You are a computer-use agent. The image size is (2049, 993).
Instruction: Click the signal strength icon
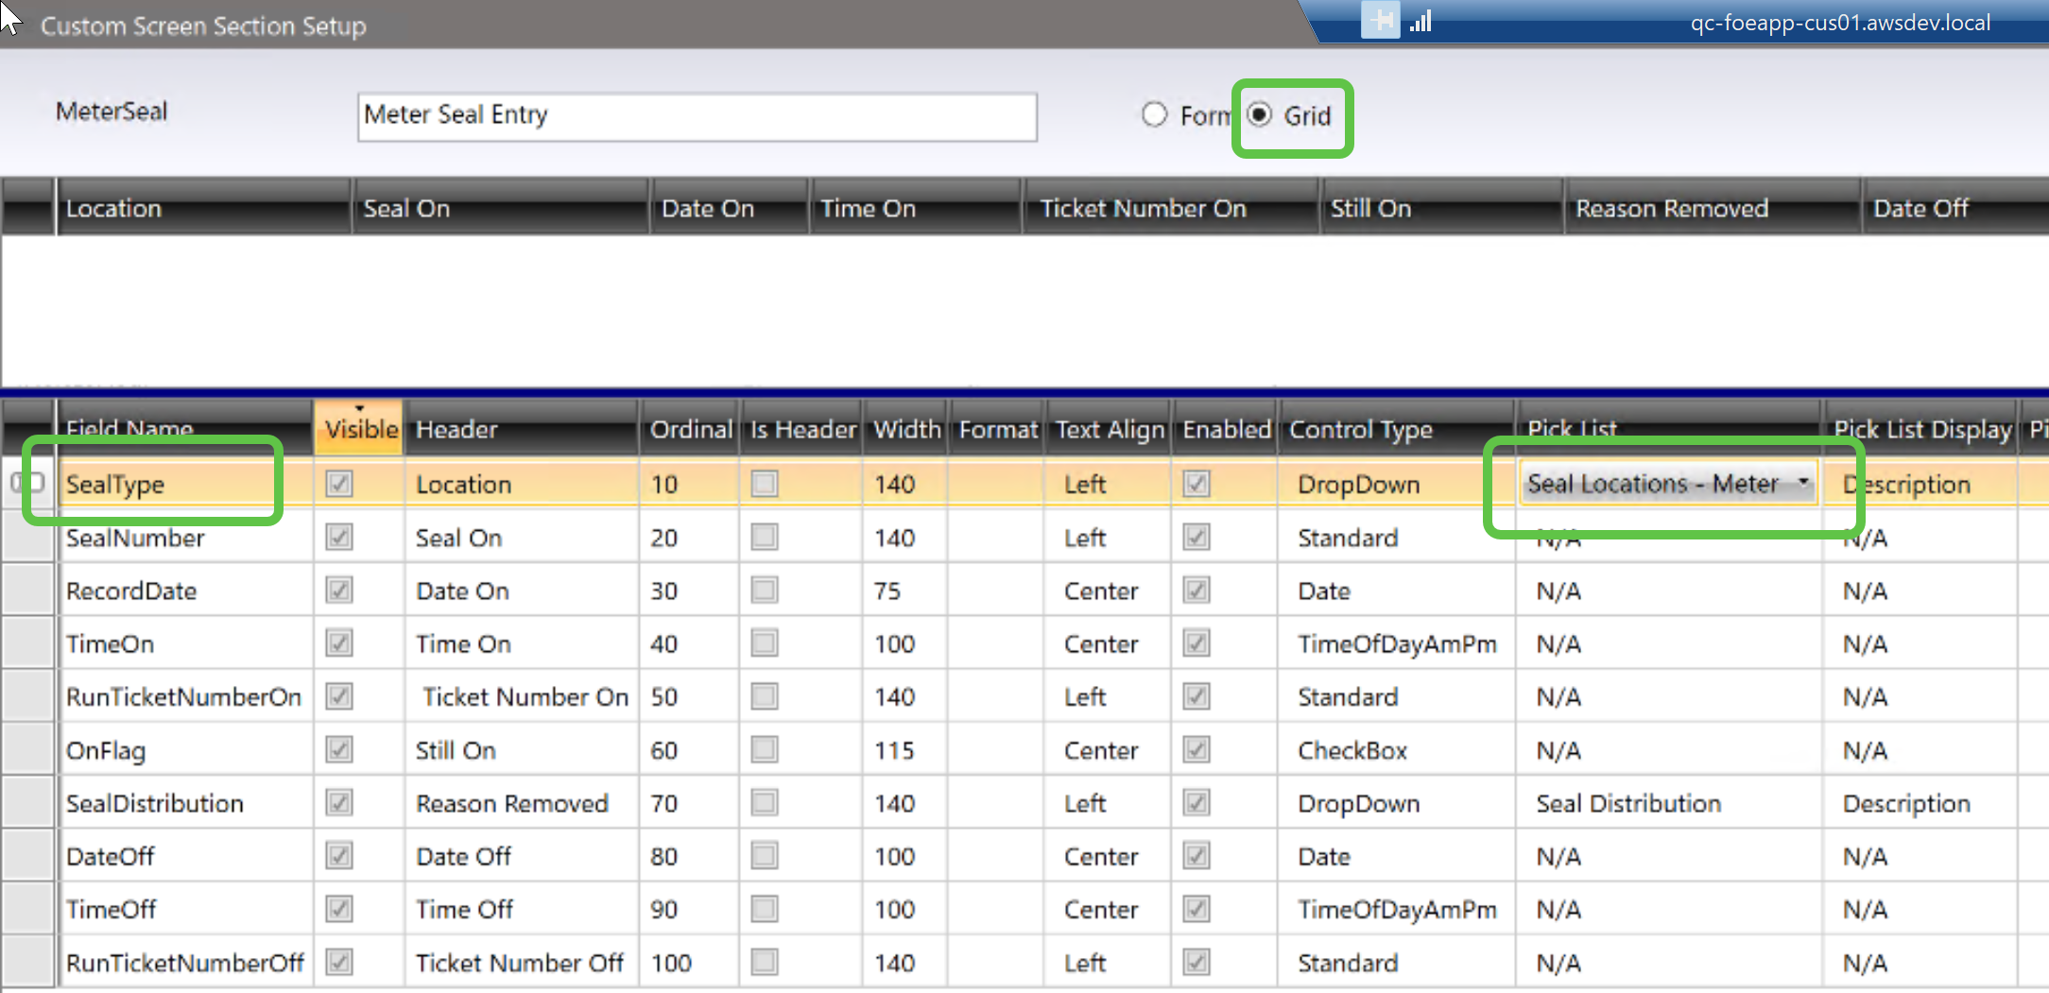(x=1421, y=21)
